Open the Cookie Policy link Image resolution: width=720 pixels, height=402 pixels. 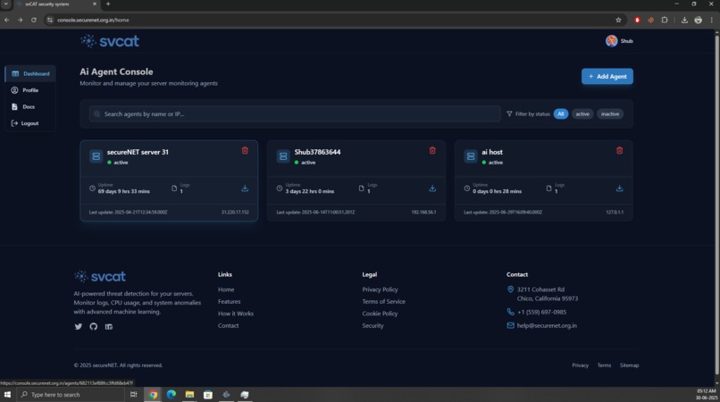click(380, 314)
